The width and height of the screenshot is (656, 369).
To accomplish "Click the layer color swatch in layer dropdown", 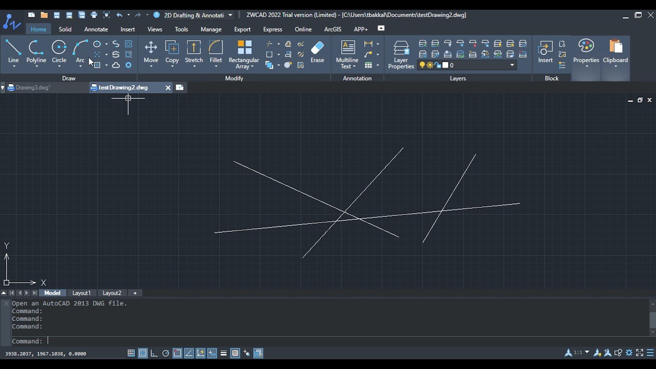I will pyautogui.click(x=445, y=65).
